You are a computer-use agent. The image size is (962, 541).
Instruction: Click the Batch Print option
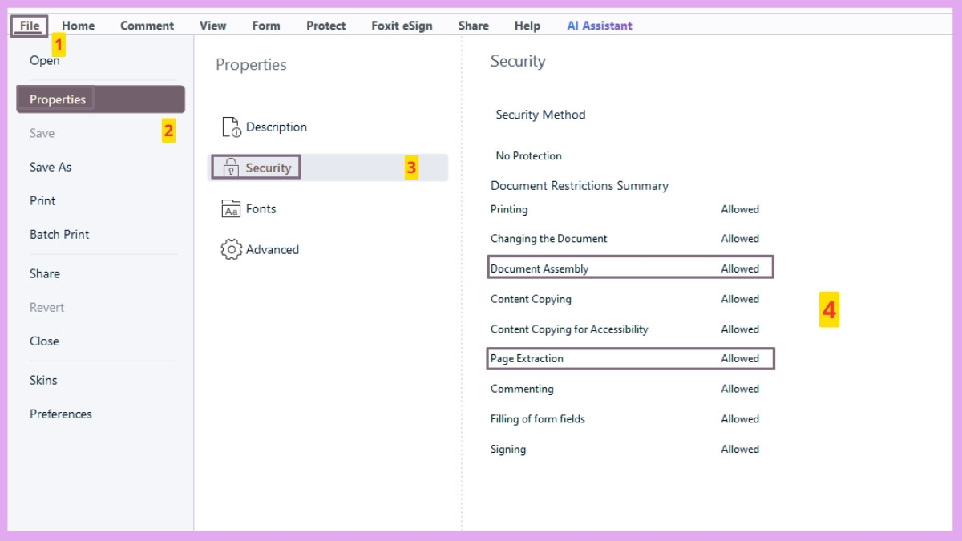pyautogui.click(x=59, y=234)
